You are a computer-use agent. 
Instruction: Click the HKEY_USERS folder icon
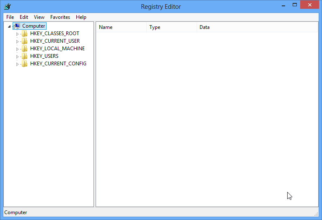[25, 56]
